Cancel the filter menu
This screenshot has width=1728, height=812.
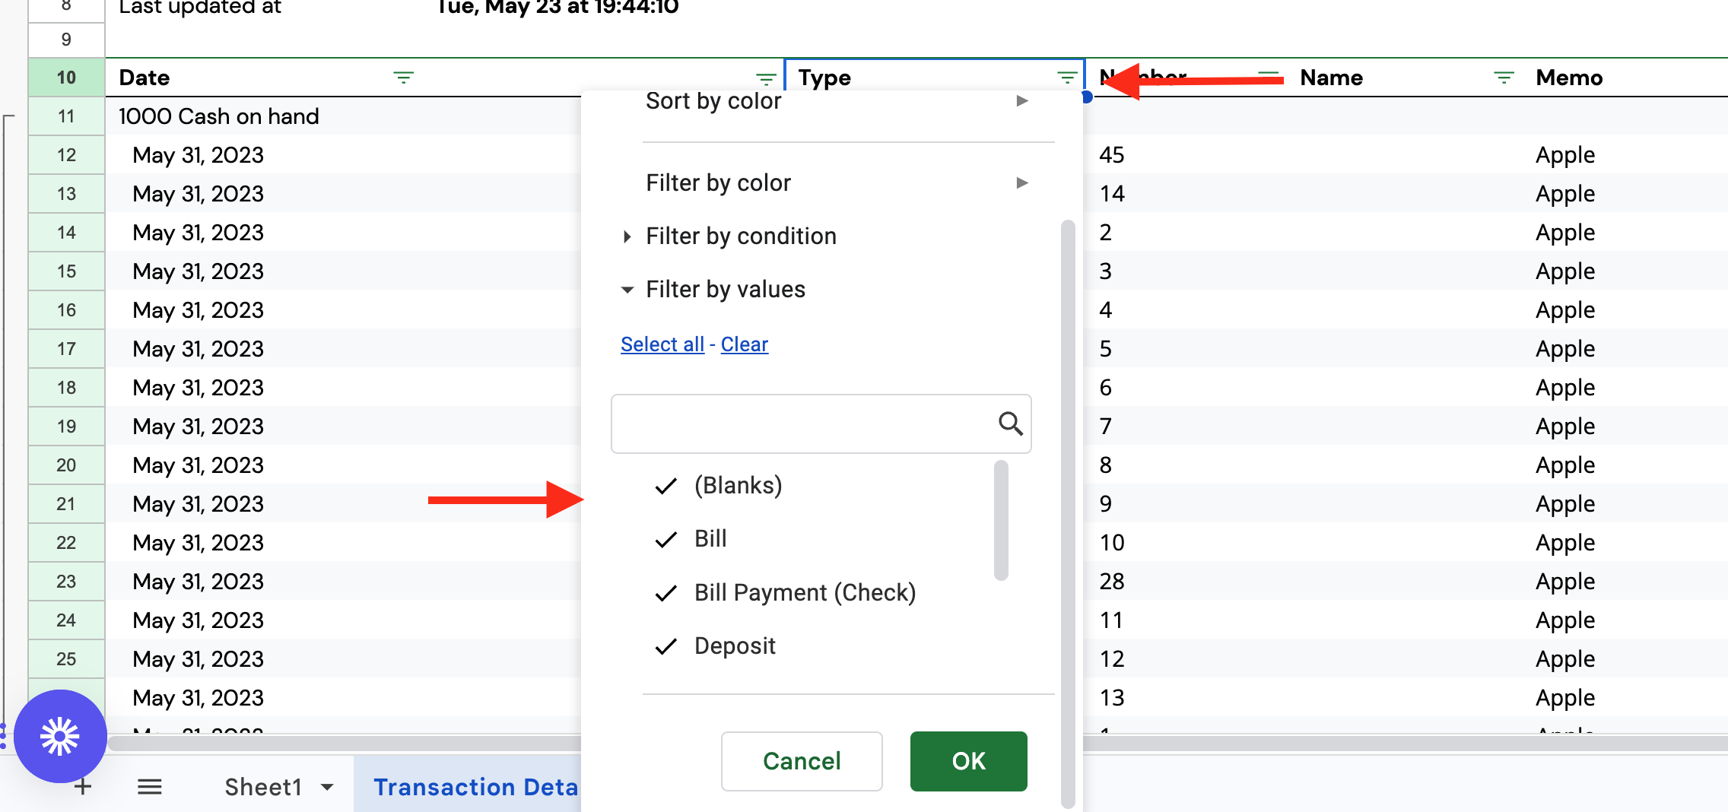pyautogui.click(x=802, y=761)
